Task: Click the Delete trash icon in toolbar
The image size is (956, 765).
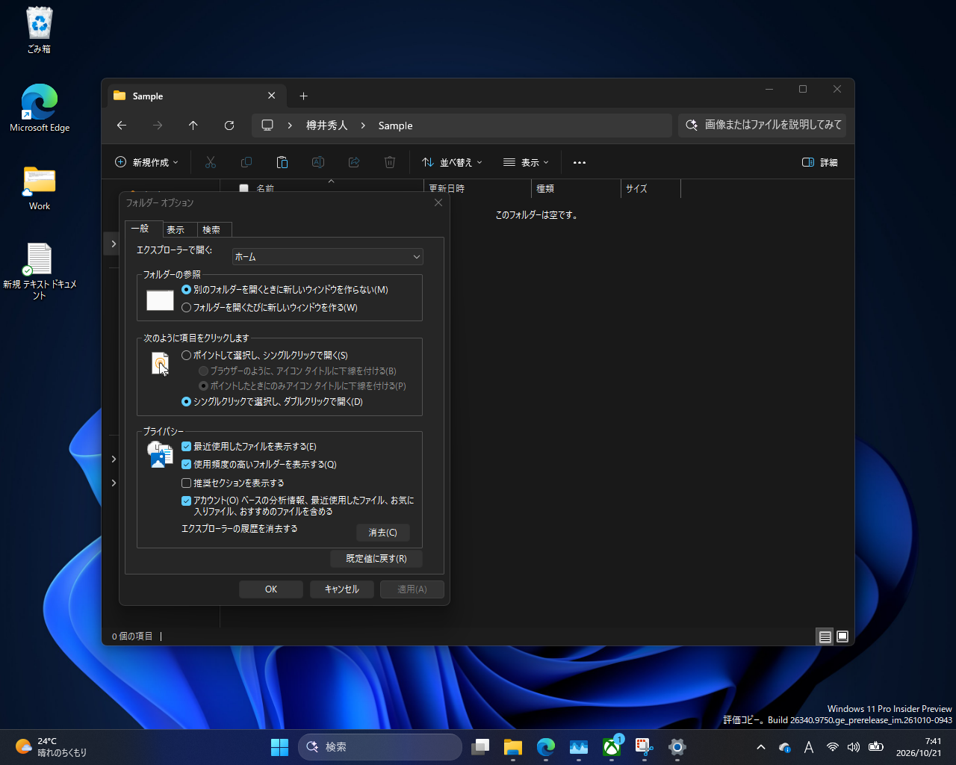Action: click(390, 162)
